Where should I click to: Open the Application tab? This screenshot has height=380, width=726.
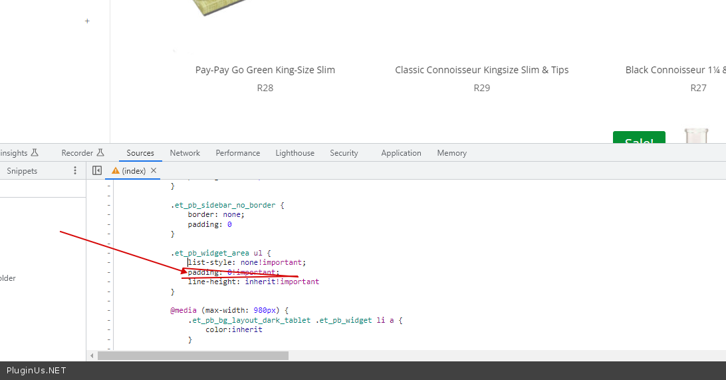tap(401, 153)
